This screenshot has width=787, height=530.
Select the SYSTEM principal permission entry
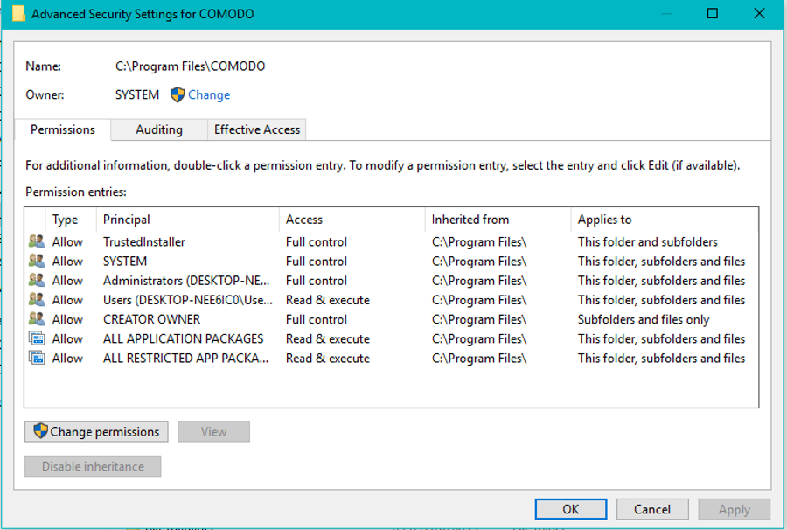[392, 261]
